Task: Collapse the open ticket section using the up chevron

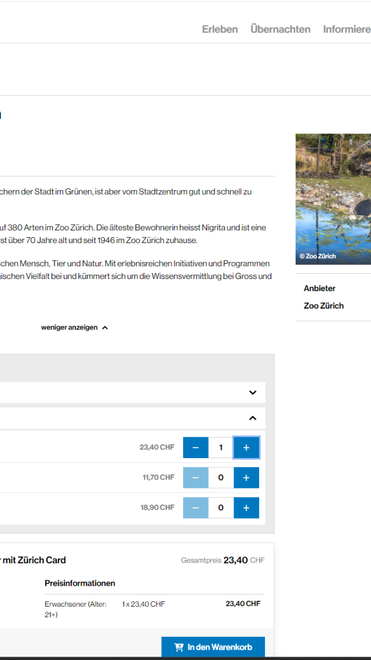Action: click(x=252, y=418)
